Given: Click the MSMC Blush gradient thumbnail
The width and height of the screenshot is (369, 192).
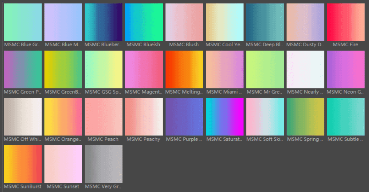Looking at the screenshot, I should click(x=184, y=22).
